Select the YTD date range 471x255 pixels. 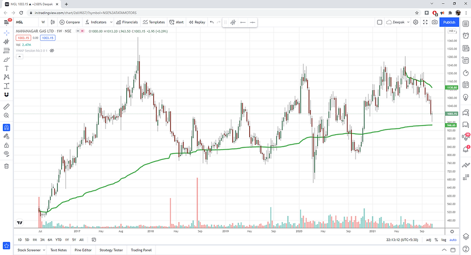click(x=58, y=239)
